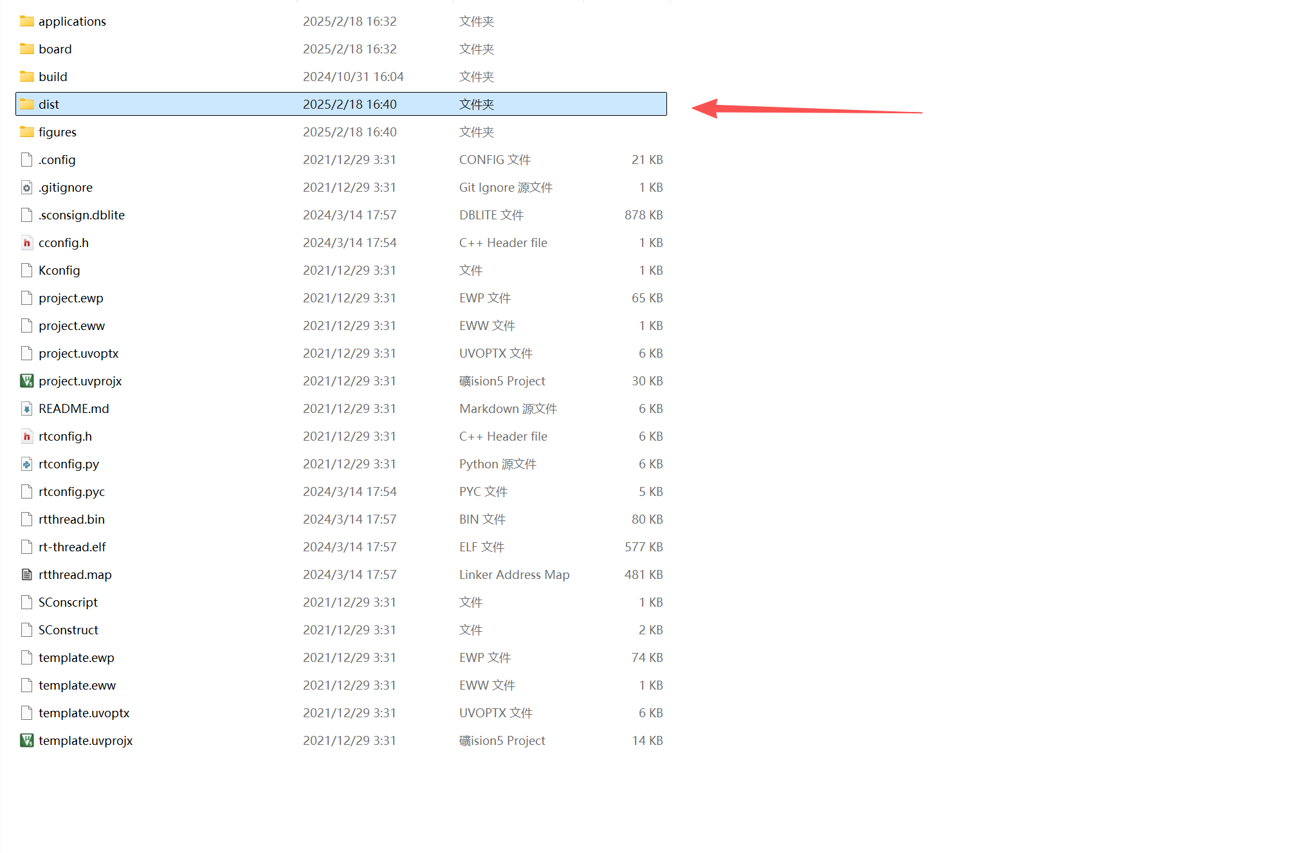Select the rt-thread.elf file name
This screenshot has width=1291, height=853.
72,547
